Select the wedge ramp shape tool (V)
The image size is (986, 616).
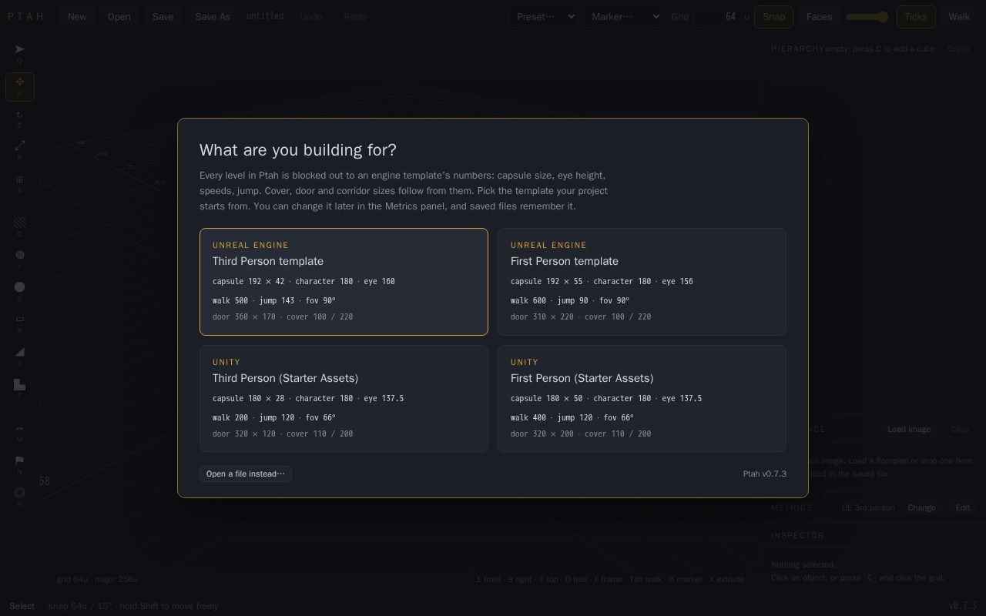[20, 356]
